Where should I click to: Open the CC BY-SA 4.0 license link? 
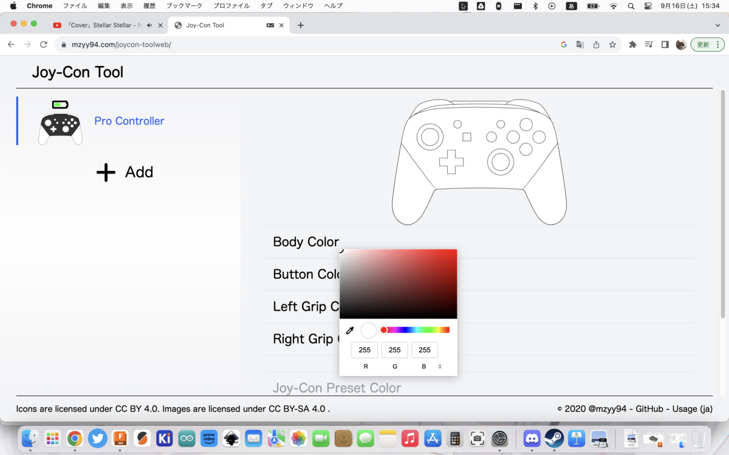[x=296, y=409]
